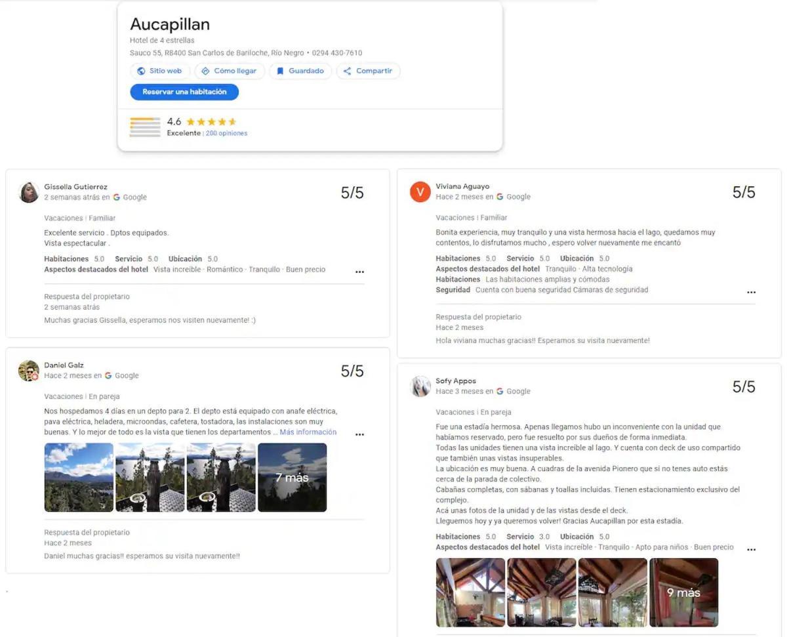Open Sofy's second wooden ceiling photo

[x=542, y=592]
